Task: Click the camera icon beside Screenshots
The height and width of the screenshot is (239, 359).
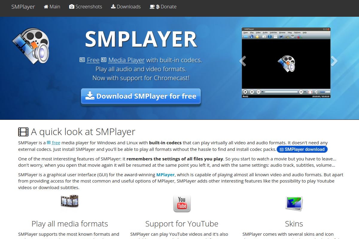Action: tap(72, 7)
